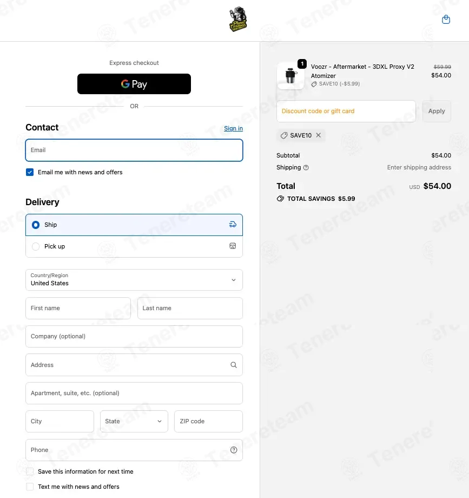Click the SAVE10 tag icon chip
This screenshot has width=469, height=498.
(283, 136)
